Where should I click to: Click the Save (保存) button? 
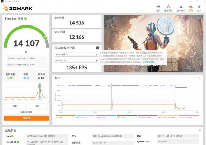click(x=37, y=106)
